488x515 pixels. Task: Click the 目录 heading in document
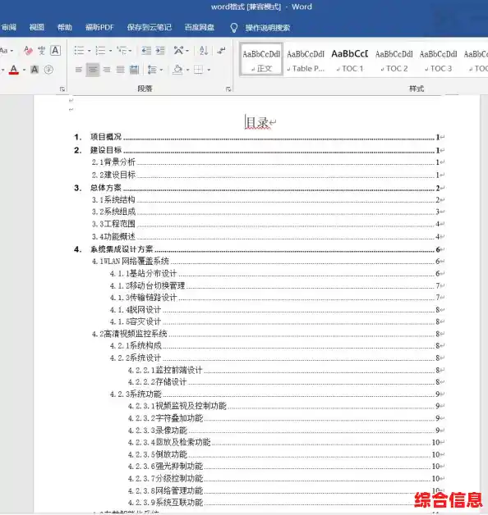(258, 122)
